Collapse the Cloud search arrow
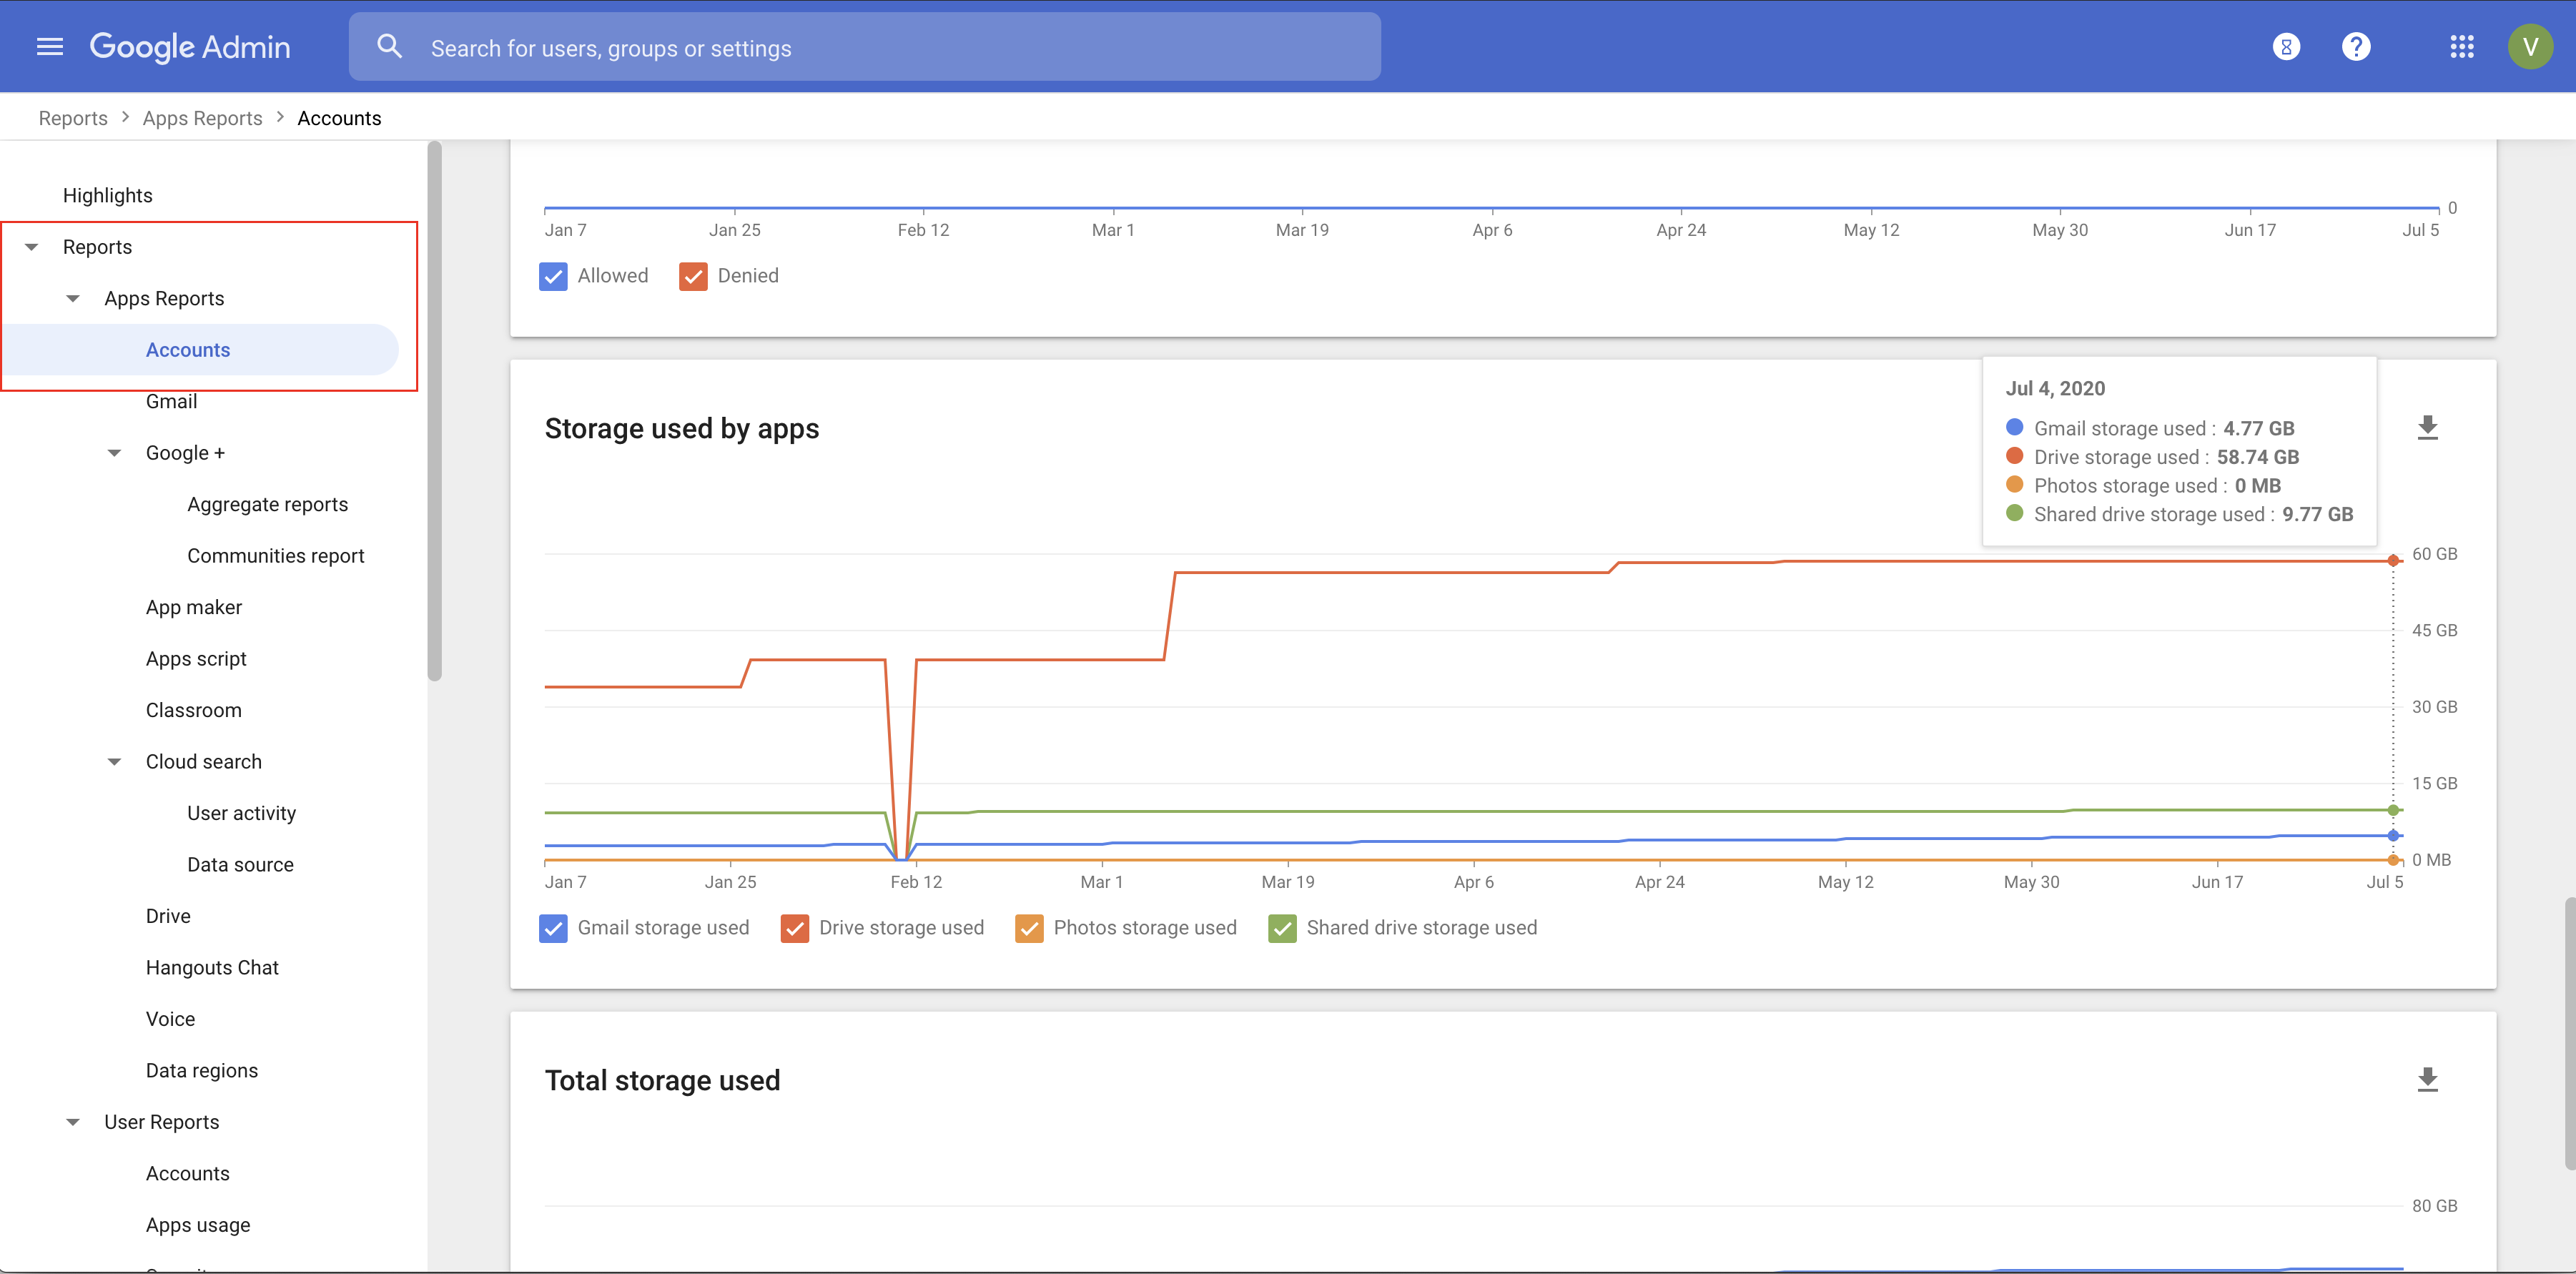The image size is (2576, 1274). (114, 762)
